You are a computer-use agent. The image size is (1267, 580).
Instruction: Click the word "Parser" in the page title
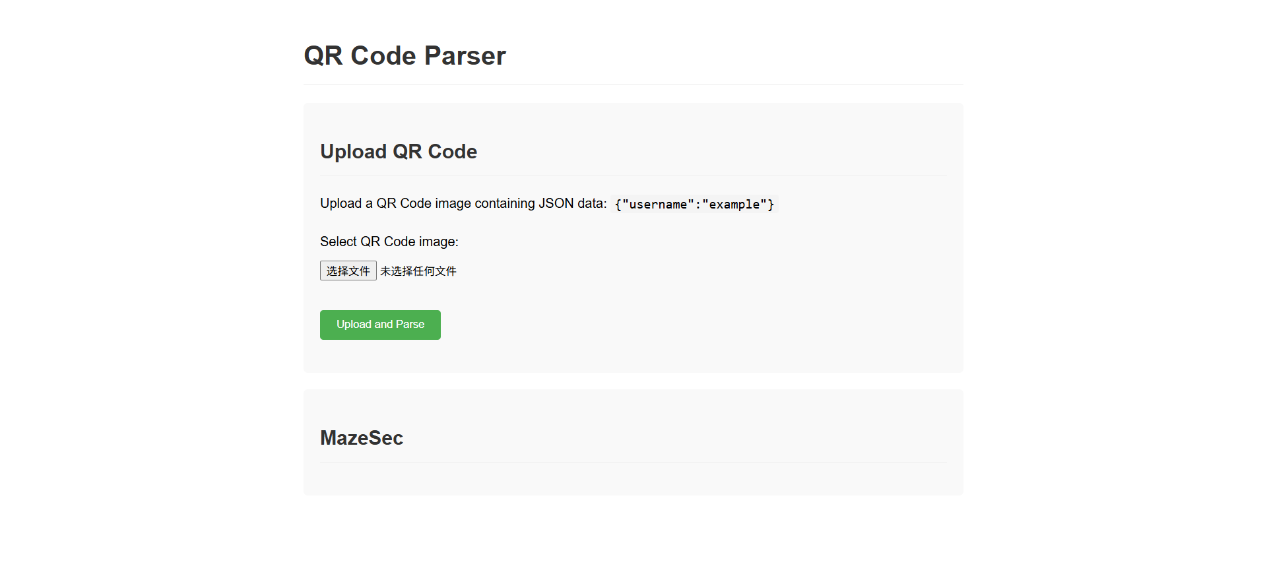click(465, 55)
